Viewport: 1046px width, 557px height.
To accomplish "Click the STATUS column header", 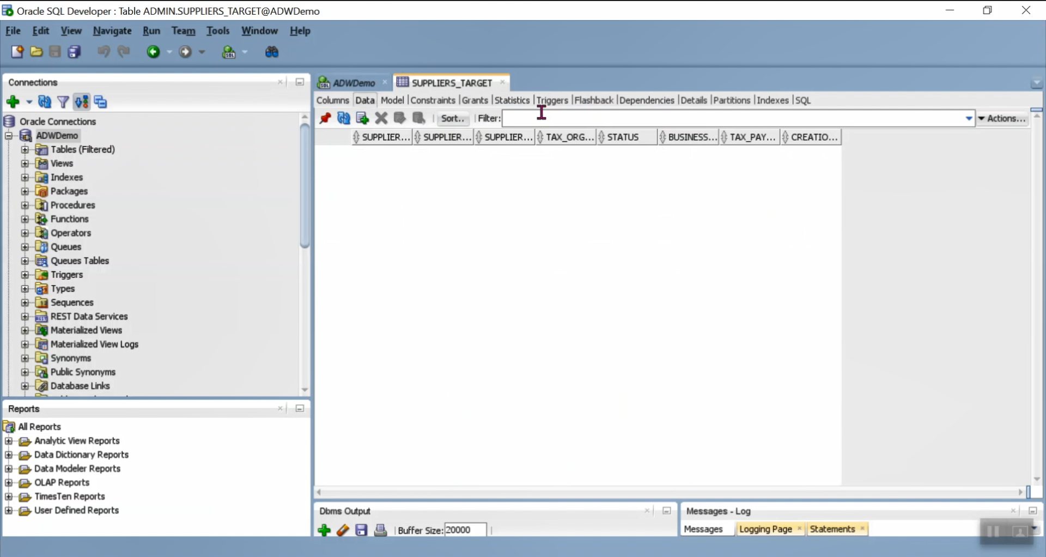I will 628,137.
